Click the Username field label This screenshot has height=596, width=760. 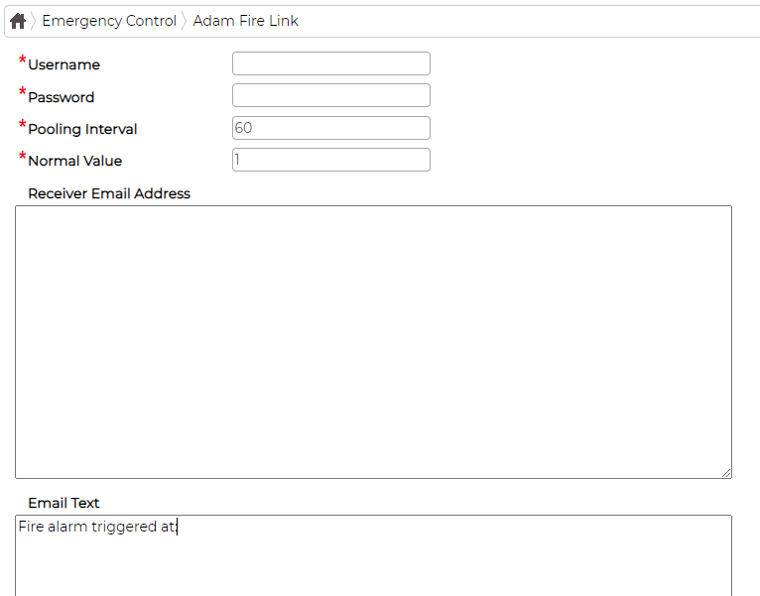pos(63,64)
